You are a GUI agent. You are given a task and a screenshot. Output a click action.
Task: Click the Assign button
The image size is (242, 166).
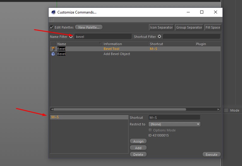(138, 141)
